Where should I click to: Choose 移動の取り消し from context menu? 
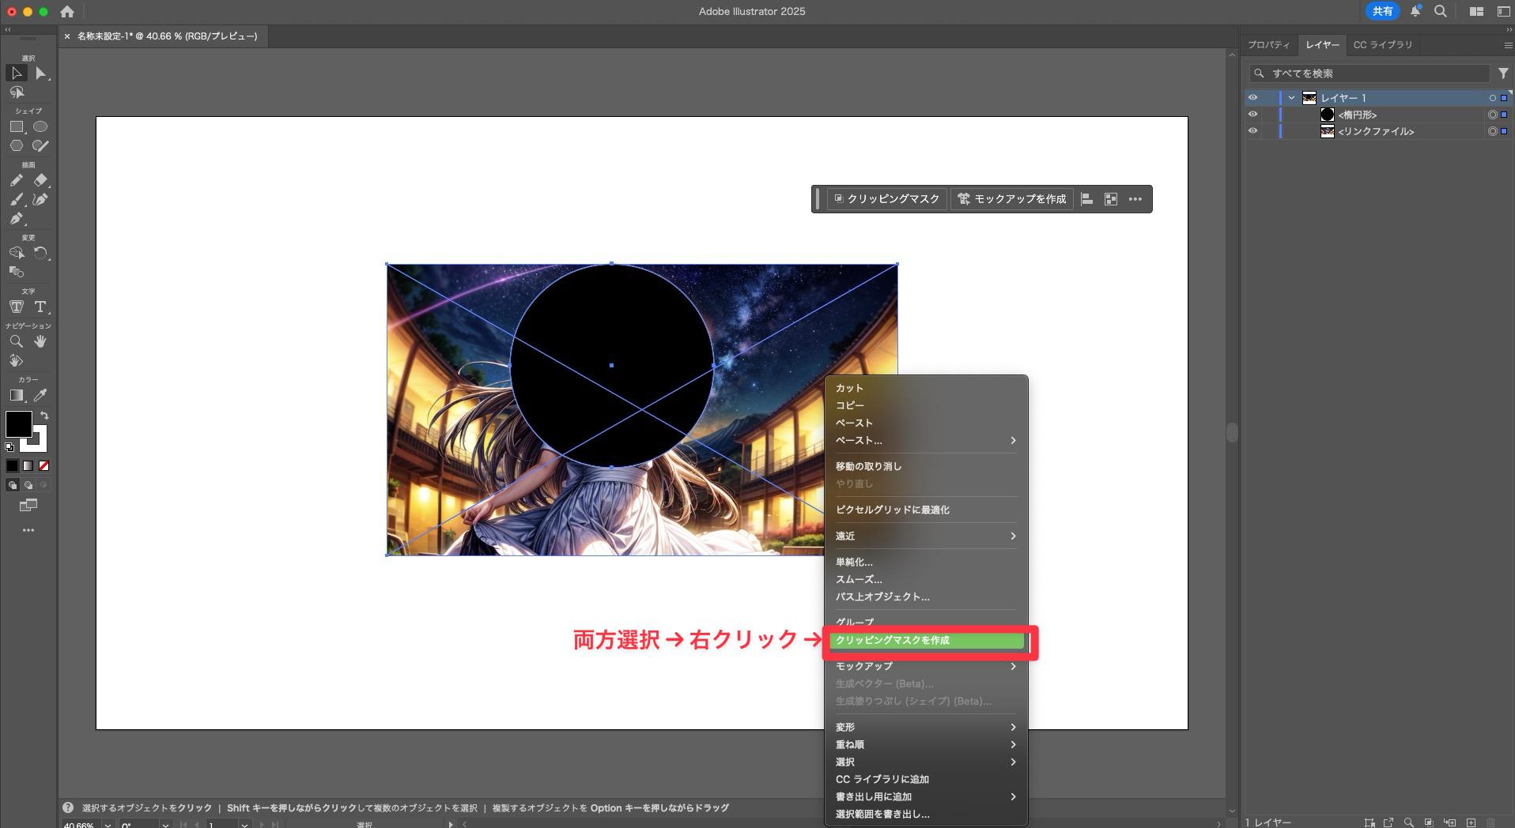[926, 466]
